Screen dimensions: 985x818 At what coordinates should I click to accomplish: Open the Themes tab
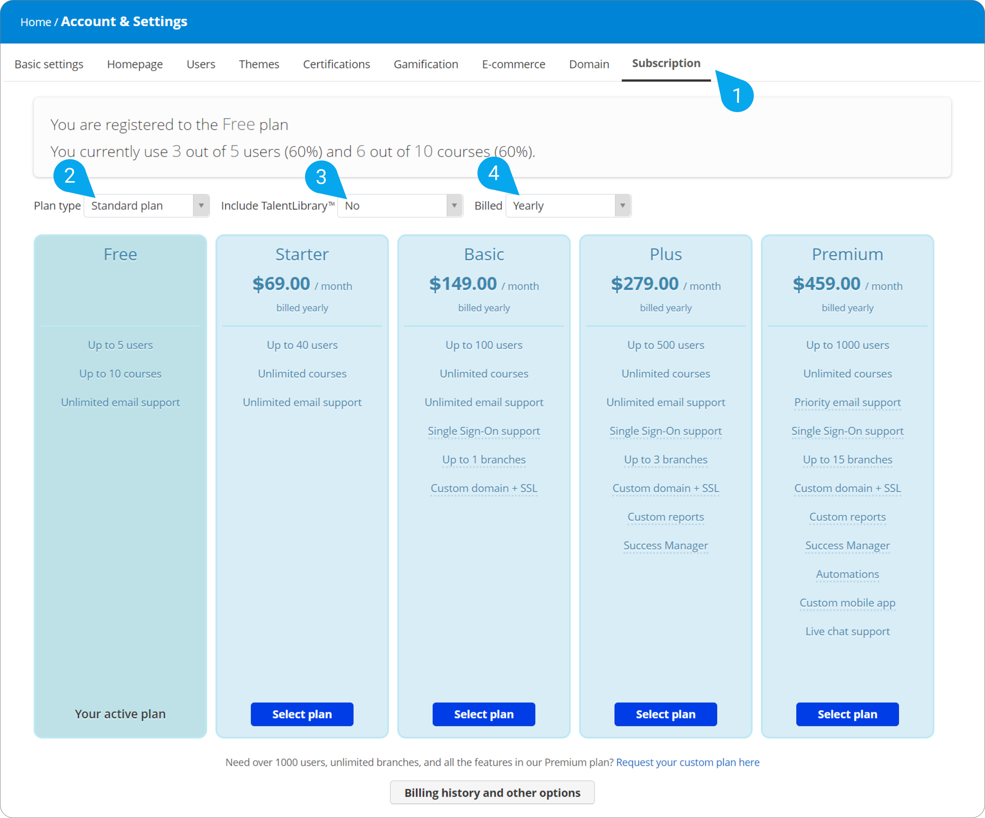pyautogui.click(x=259, y=64)
